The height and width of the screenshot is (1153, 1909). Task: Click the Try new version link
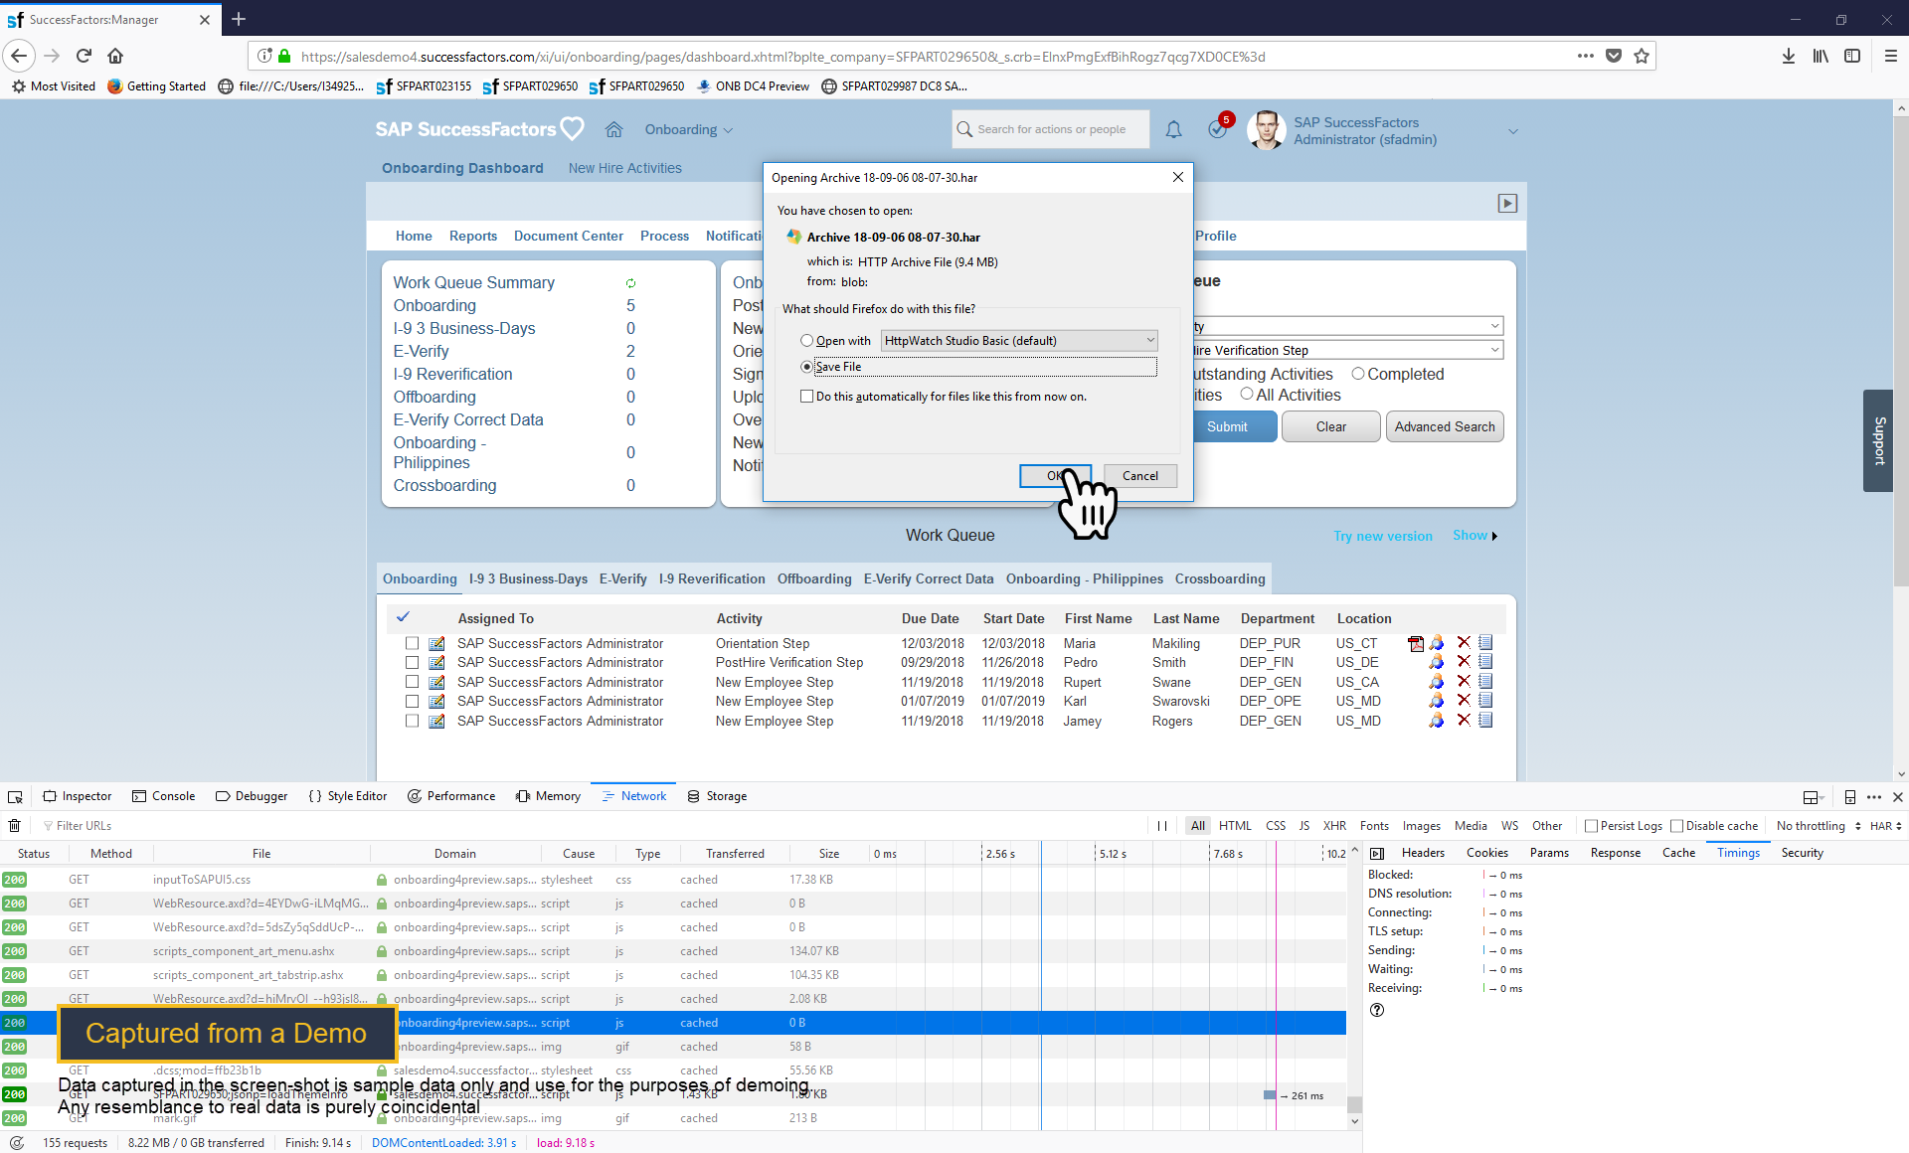[x=1382, y=536]
